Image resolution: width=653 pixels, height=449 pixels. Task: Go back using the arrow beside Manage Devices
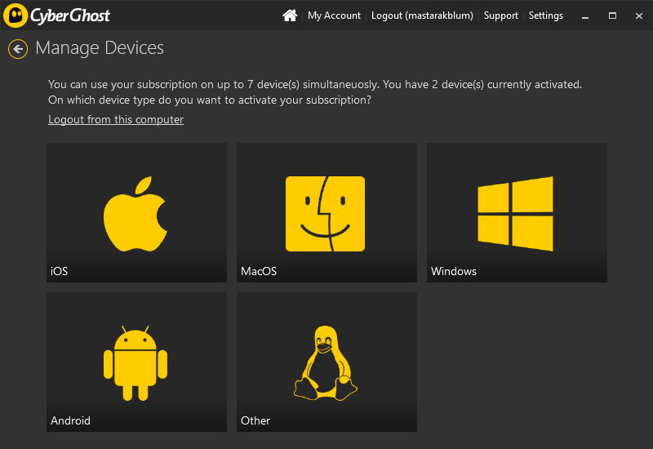(18, 49)
